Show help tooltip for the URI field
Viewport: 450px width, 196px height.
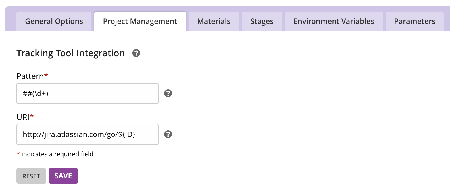[168, 134]
